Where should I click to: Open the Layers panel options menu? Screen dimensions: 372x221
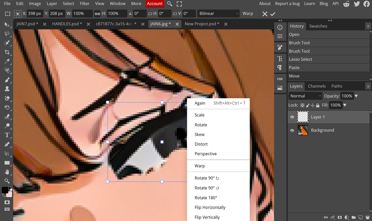pos(368,86)
